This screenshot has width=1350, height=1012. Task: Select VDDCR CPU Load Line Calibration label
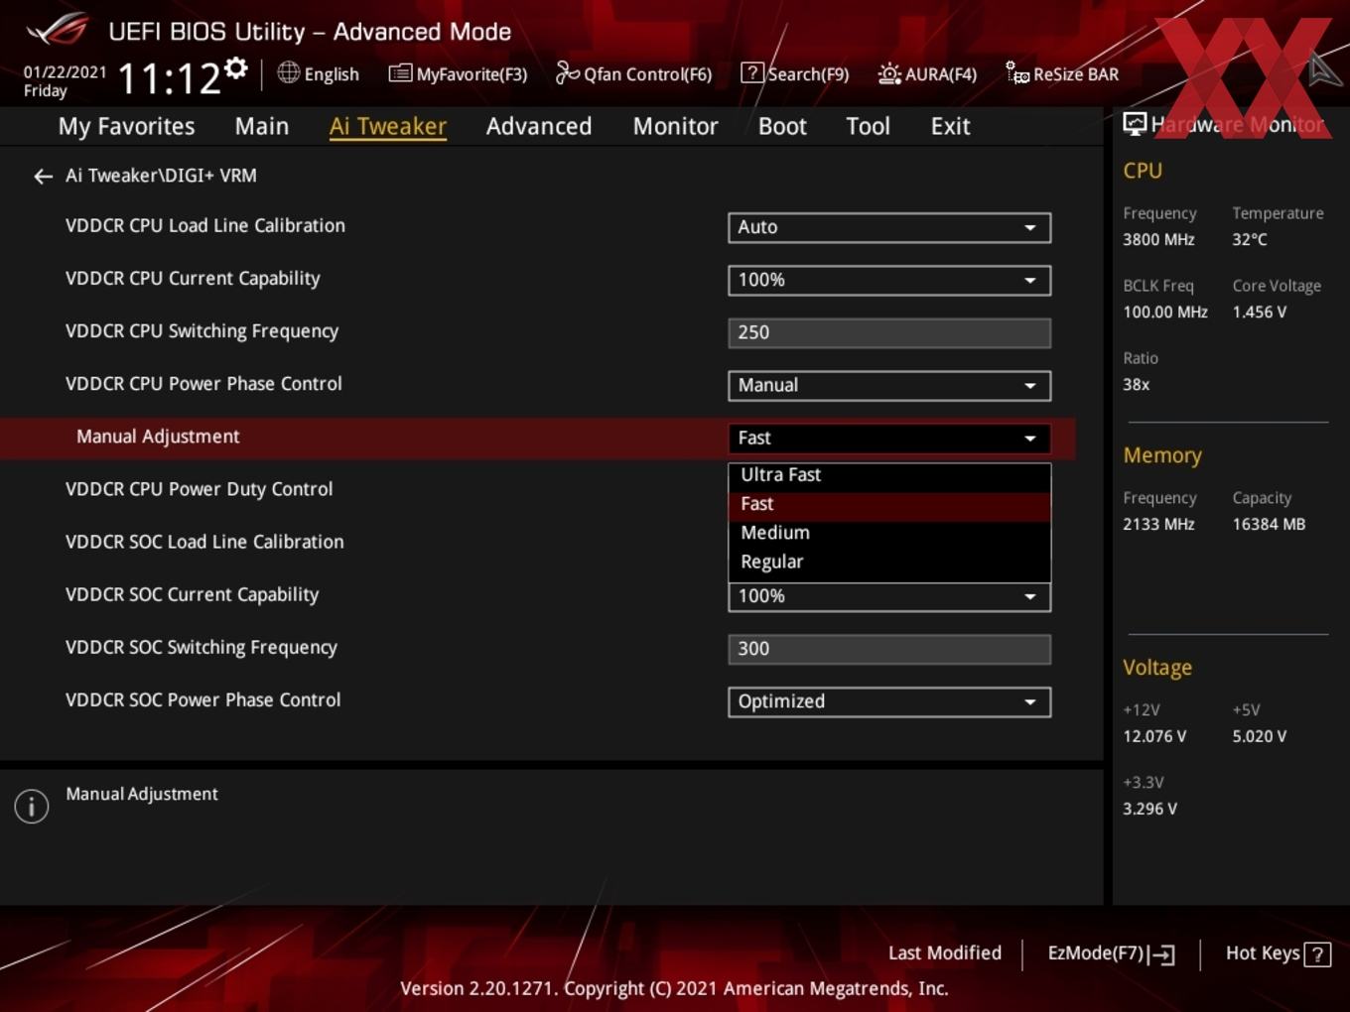click(x=205, y=225)
